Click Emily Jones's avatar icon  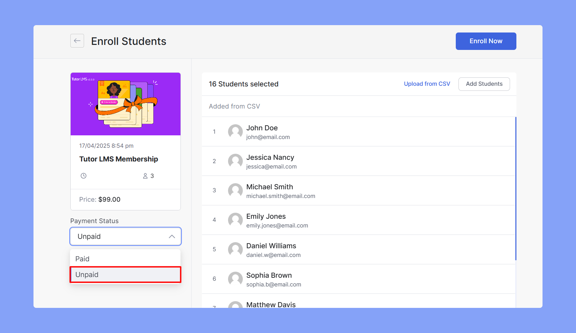pos(235,220)
